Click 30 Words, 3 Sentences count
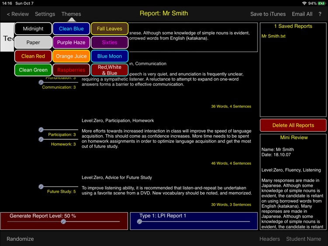Screen dimensions: 328x246 pos(231,204)
